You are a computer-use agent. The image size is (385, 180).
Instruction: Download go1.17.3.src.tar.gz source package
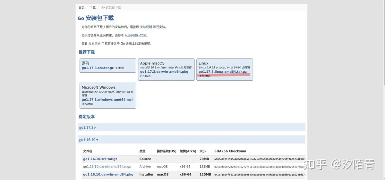(98, 68)
